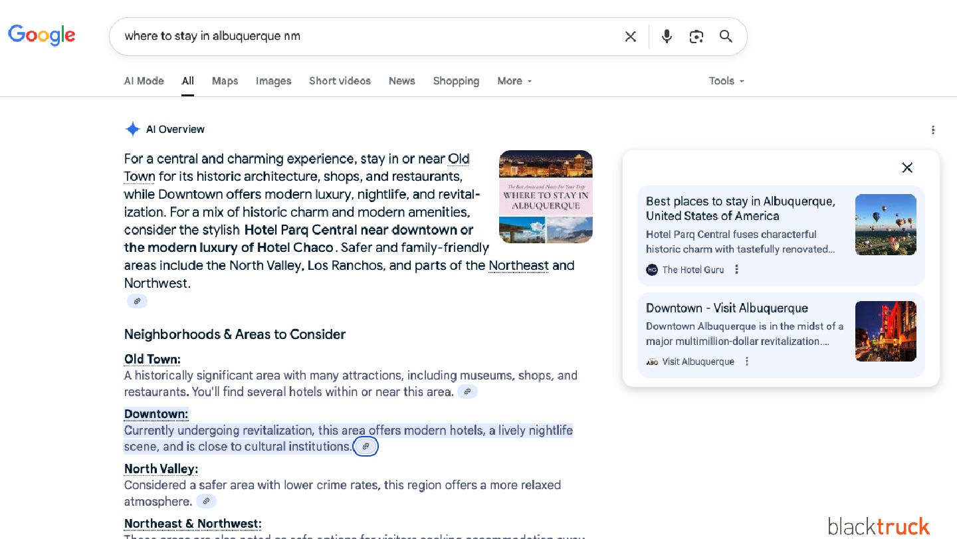Open Google Lens image search icon

(x=696, y=37)
